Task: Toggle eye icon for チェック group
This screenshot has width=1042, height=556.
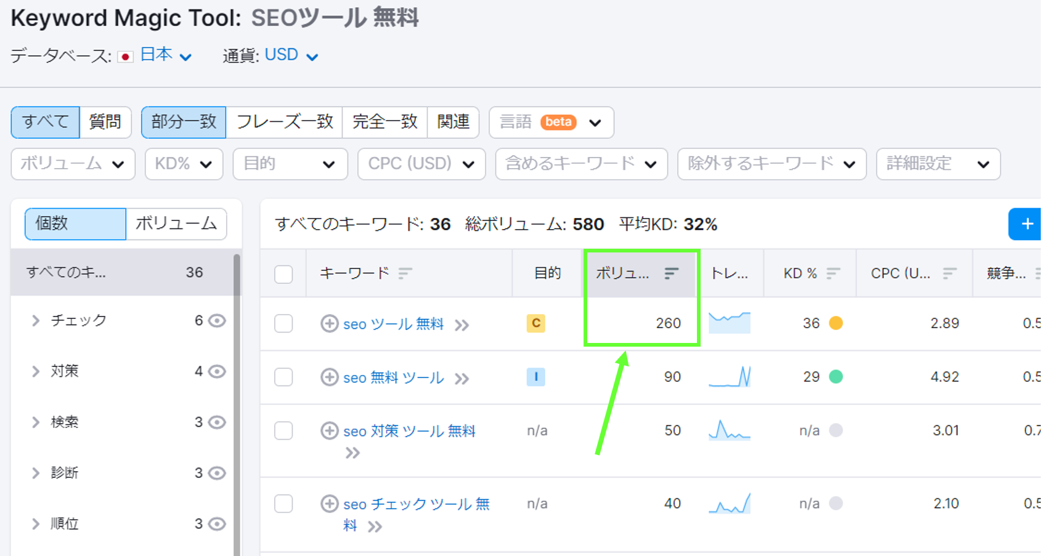Action: point(217,321)
